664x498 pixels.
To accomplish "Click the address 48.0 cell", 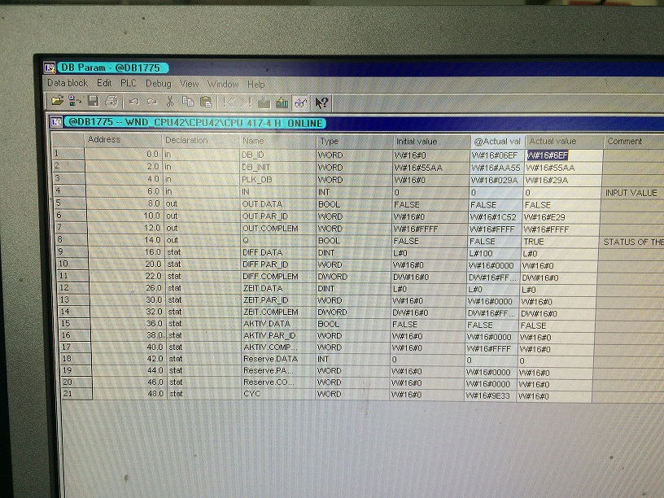I will [129, 393].
